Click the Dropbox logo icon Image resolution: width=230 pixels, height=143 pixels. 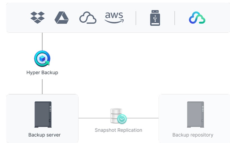38,17
